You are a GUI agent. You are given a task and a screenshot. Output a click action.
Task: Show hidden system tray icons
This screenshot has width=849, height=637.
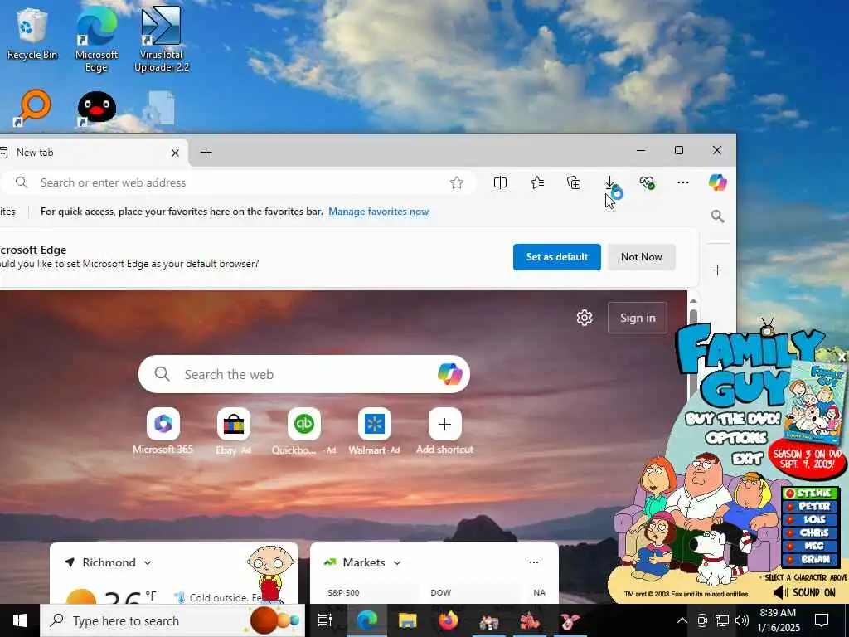682,620
